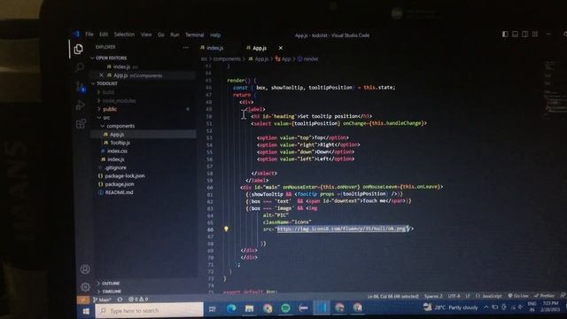Image resolution: width=567 pixels, height=319 pixels.
Task: Click the remote window status bar button
Action: [83, 300]
